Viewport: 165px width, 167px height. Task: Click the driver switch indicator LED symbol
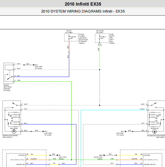click(x=14, y=132)
